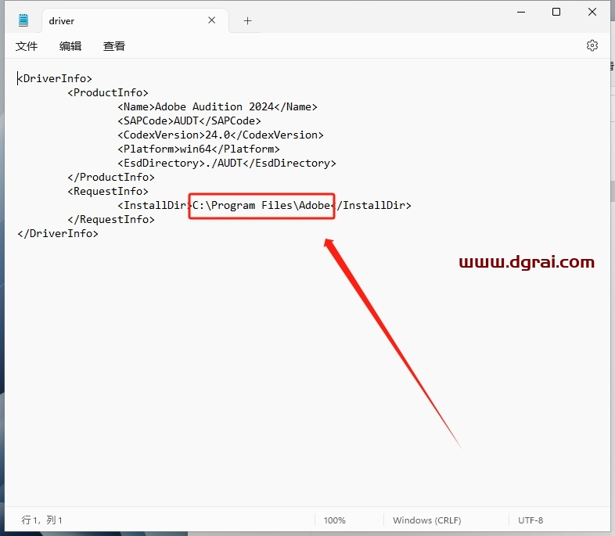Add a new tab with plus button

pyautogui.click(x=247, y=21)
